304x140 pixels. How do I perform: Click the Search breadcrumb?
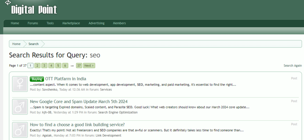[x=34, y=44]
